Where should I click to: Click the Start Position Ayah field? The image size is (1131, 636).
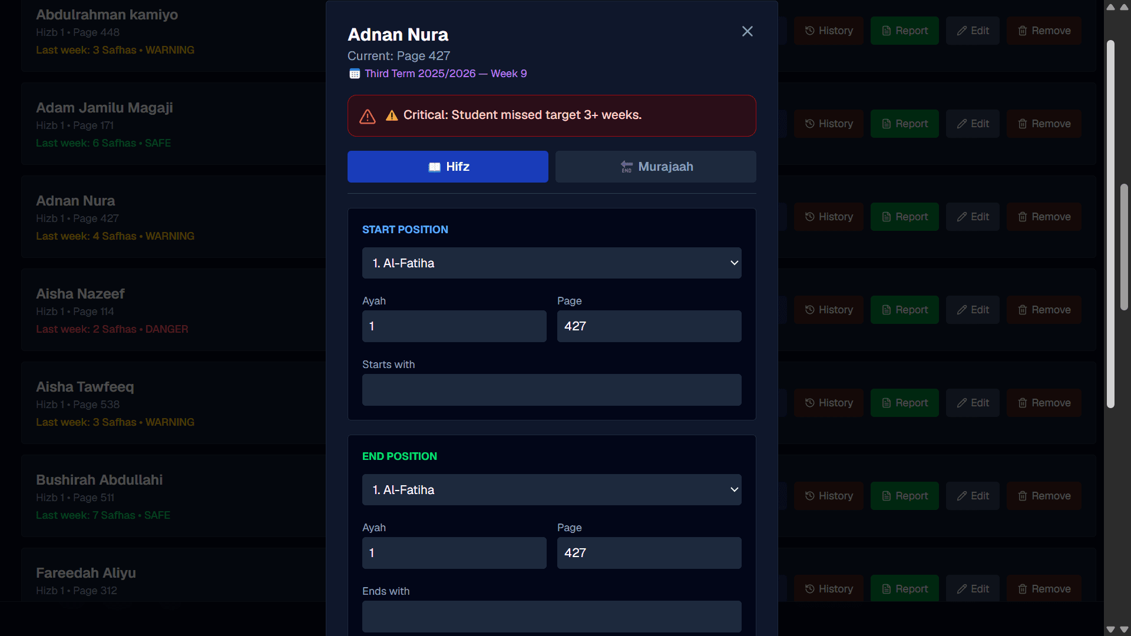454,326
